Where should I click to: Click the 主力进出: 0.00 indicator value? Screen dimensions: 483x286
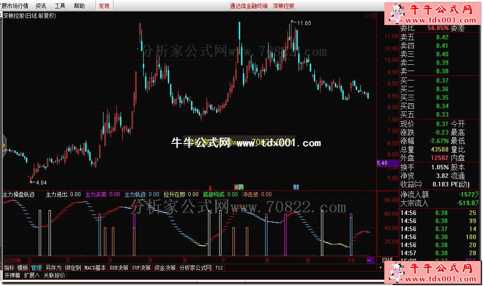(63, 195)
